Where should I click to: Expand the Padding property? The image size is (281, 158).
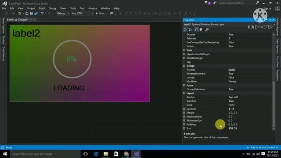[184, 125]
